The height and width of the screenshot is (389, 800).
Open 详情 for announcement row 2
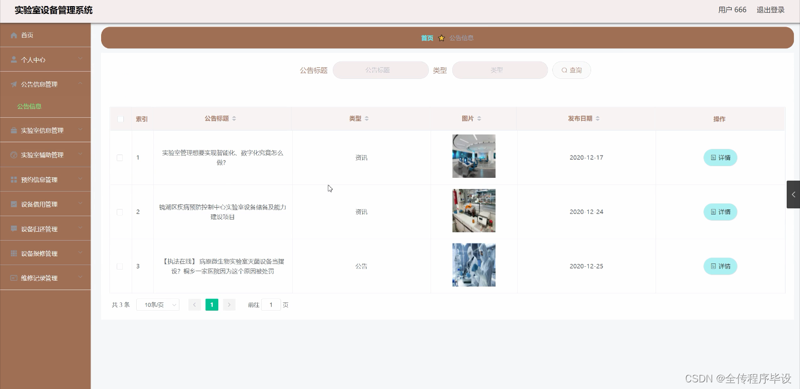[720, 212]
